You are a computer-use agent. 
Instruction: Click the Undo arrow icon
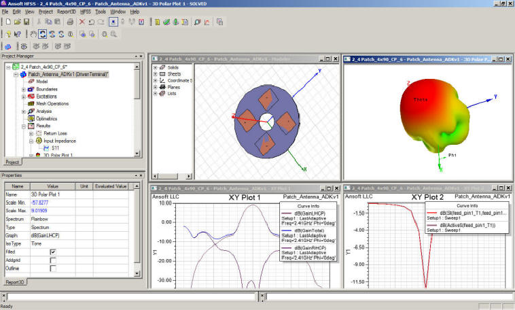[91, 22]
